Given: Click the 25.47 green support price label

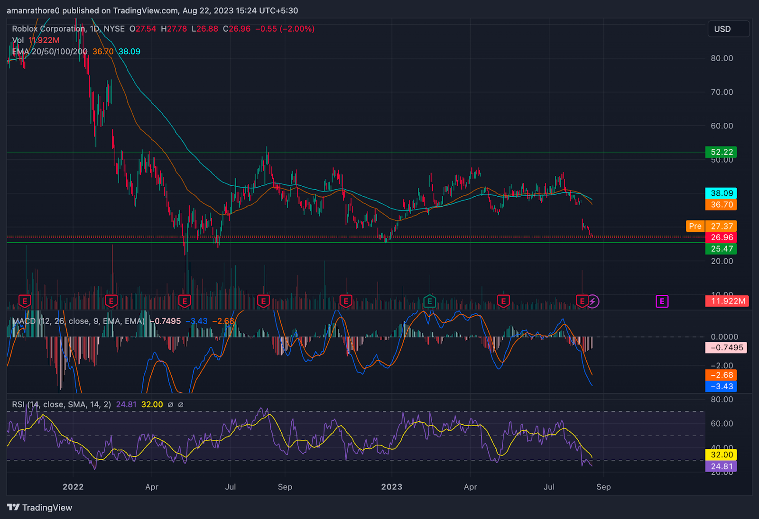Looking at the screenshot, I should [721, 248].
